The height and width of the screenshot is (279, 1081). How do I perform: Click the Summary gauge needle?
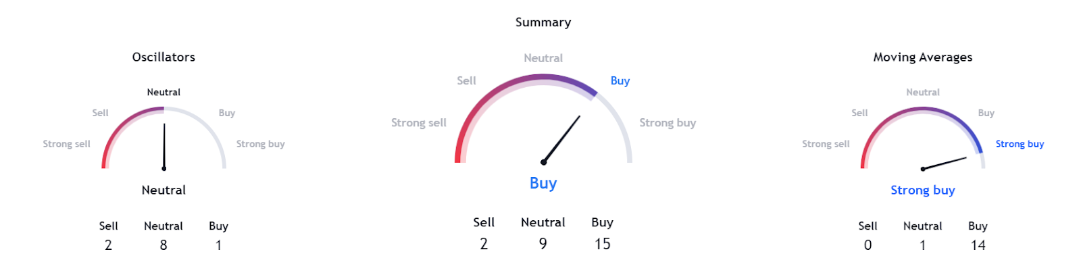pyautogui.click(x=561, y=139)
